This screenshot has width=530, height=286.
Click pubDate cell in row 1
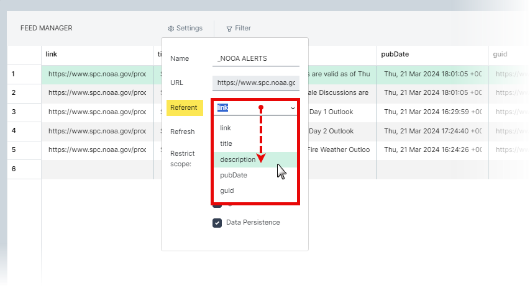click(432, 74)
